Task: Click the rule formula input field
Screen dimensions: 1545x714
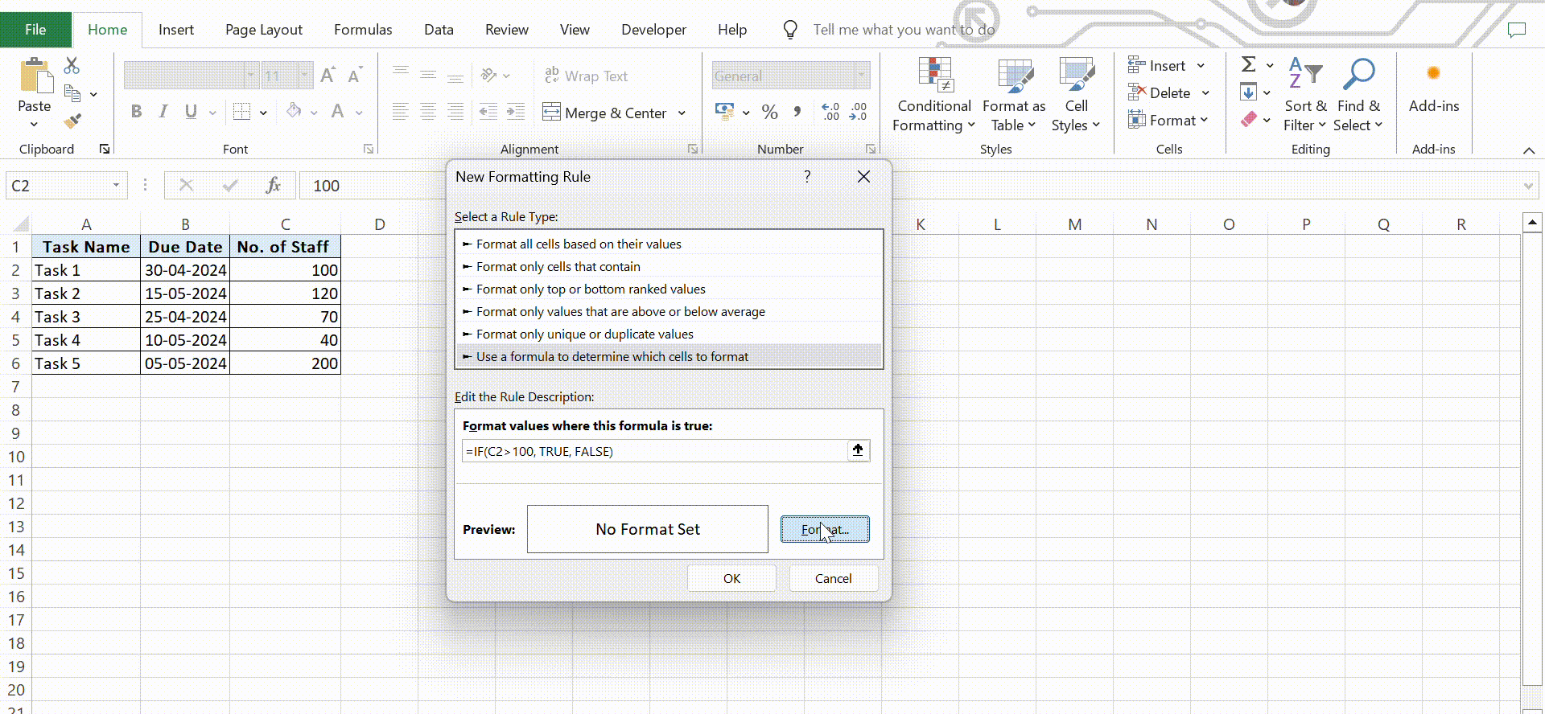Action: click(x=654, y=450)
